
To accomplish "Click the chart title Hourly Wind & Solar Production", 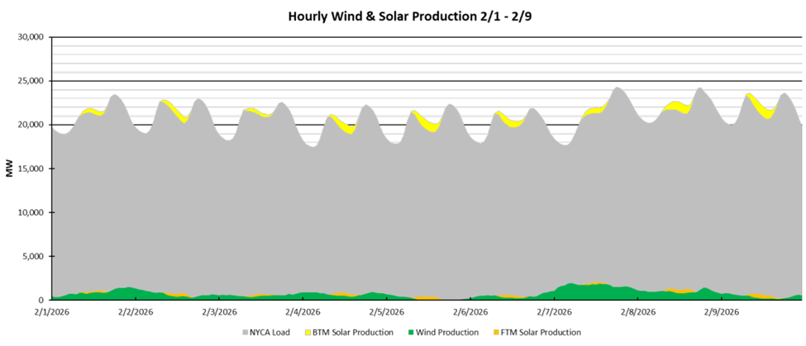I will tap(402, 16).
